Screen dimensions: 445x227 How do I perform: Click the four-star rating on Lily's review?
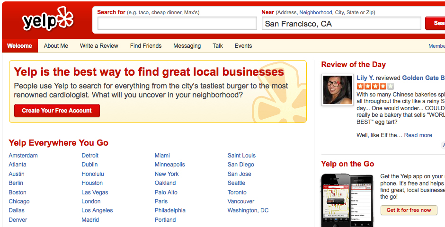[x=375, y=87]
